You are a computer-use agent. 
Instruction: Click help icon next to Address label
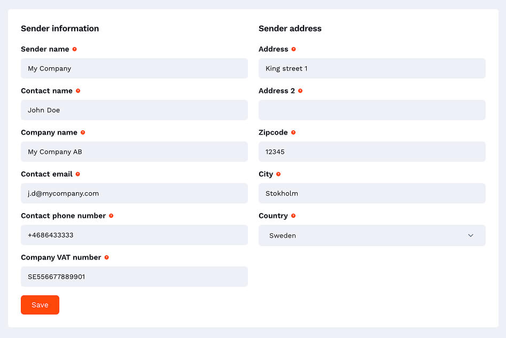[x=293, y=49]
